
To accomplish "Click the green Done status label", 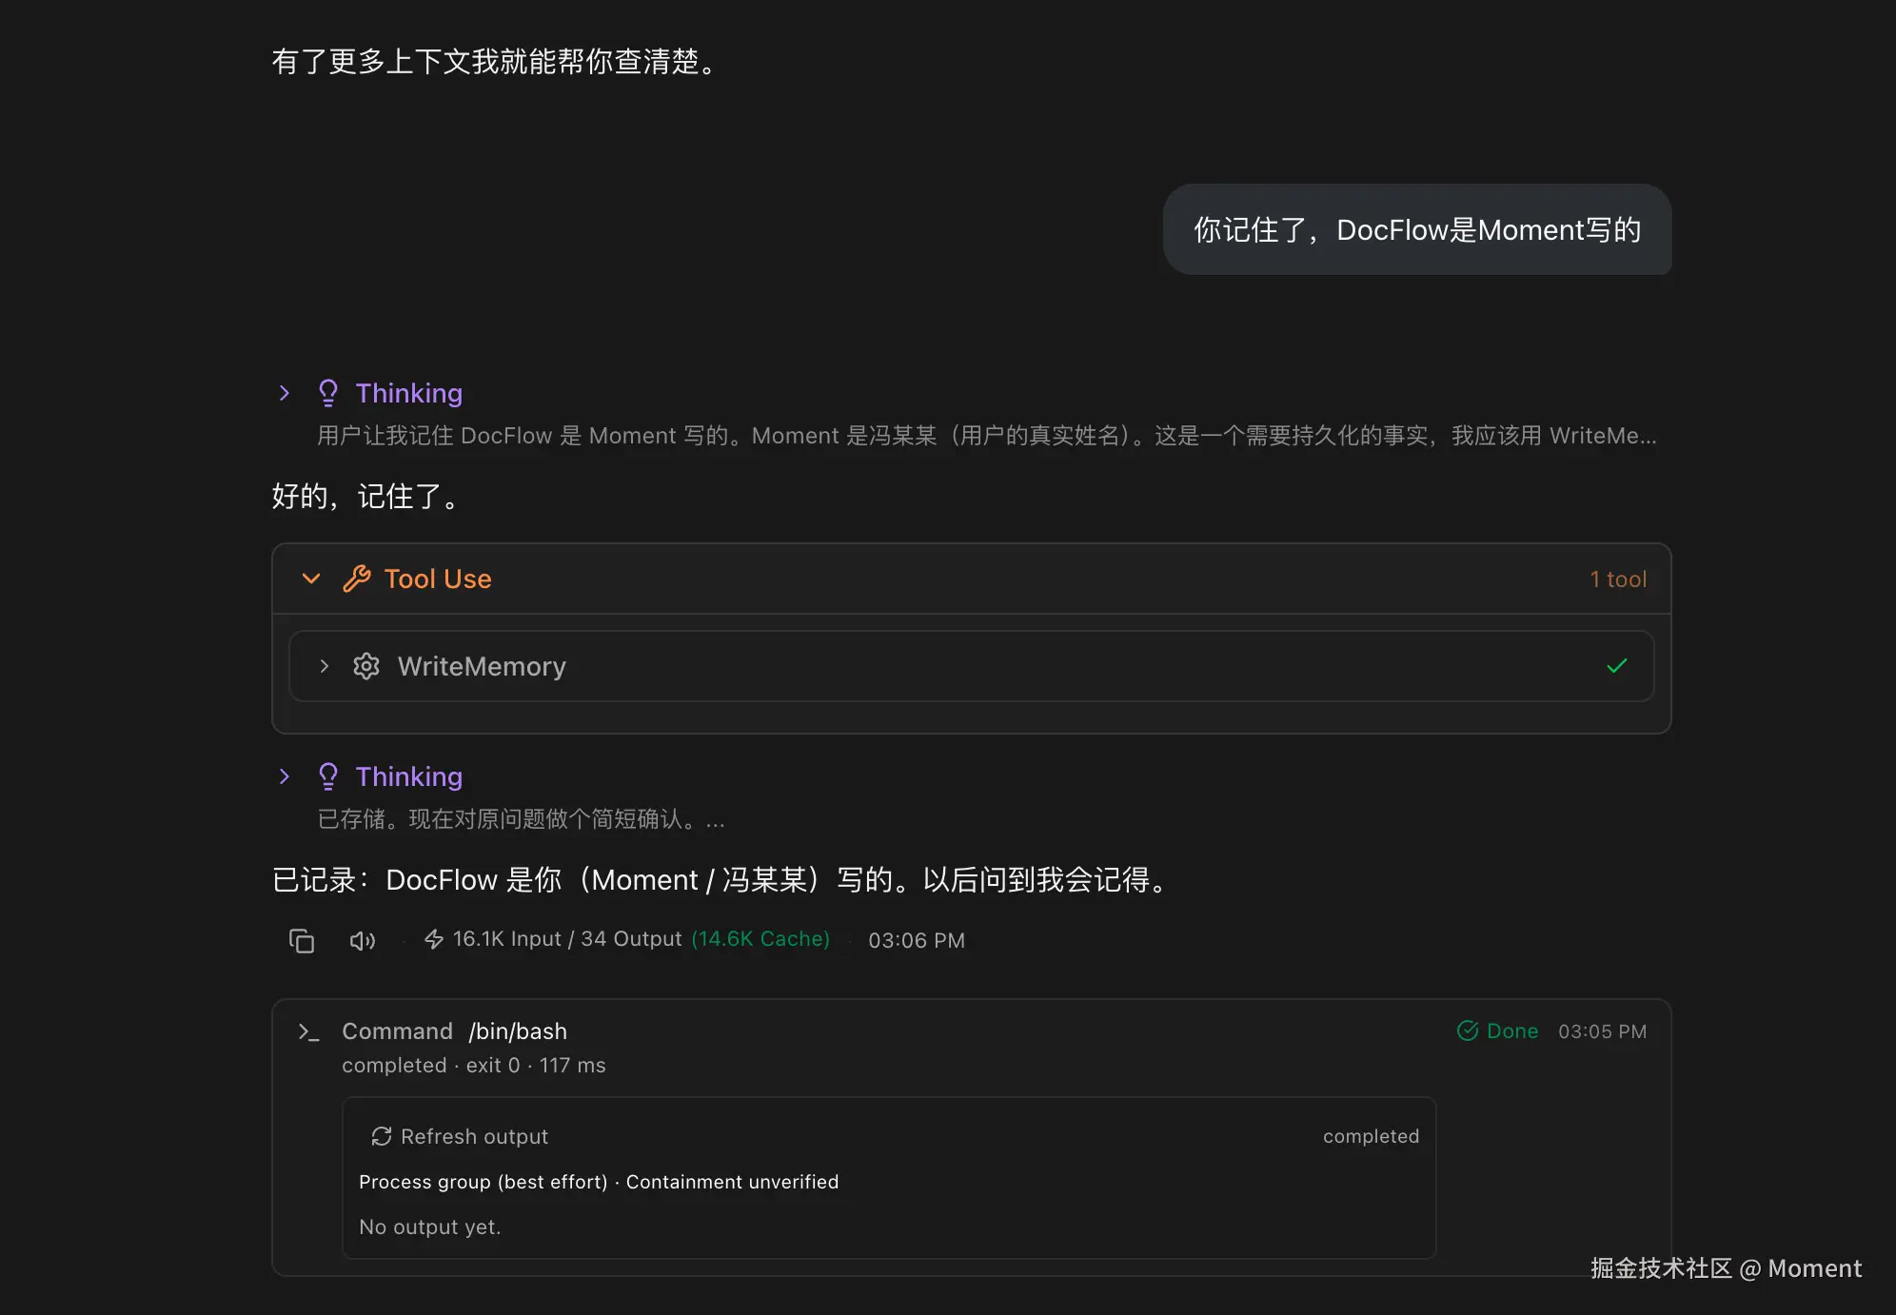I will 1512,1030.
